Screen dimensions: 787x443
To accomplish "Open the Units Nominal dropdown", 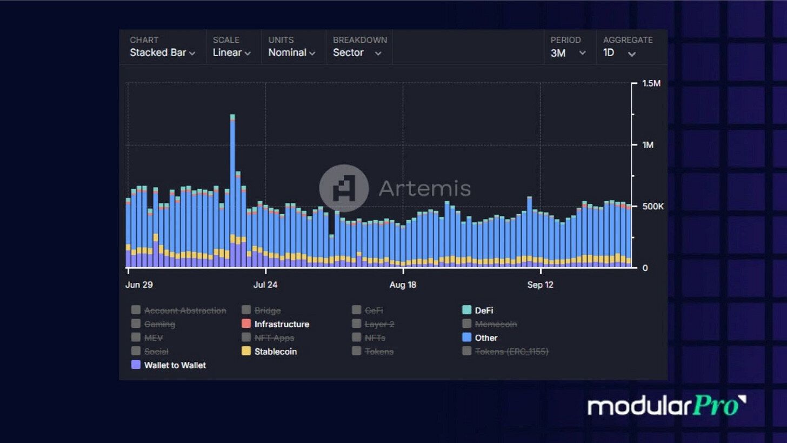I will 292,52.
